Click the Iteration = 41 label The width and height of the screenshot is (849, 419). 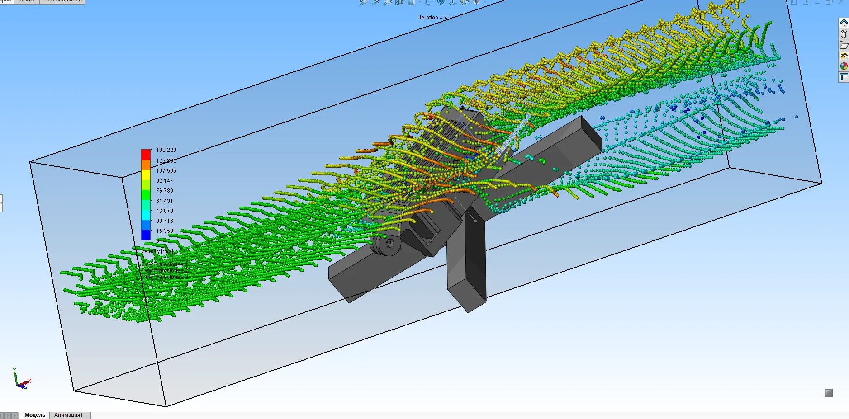click(x=434, y=18)
